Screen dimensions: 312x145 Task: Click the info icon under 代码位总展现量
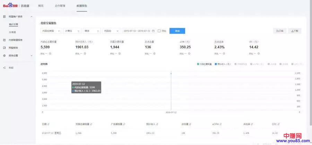(50, 53)
